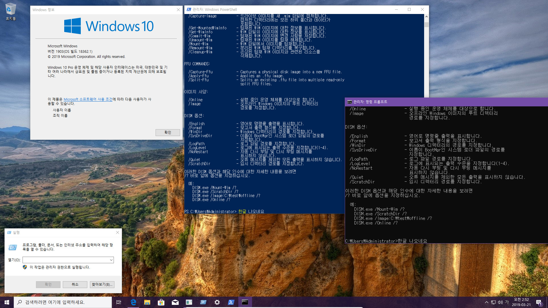Switch to PowerShell via the taskbar icon
Screen dimensions: 548x308
[231, 302]
